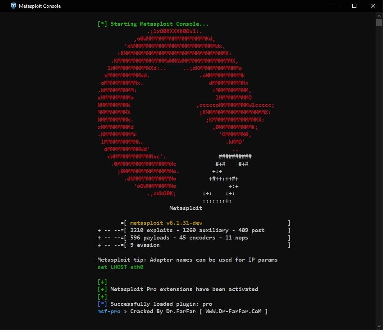Click the 'Metasploit Console' window title text
The height and width of the screenshot is (330, 383).
click(x=40, y=6)
